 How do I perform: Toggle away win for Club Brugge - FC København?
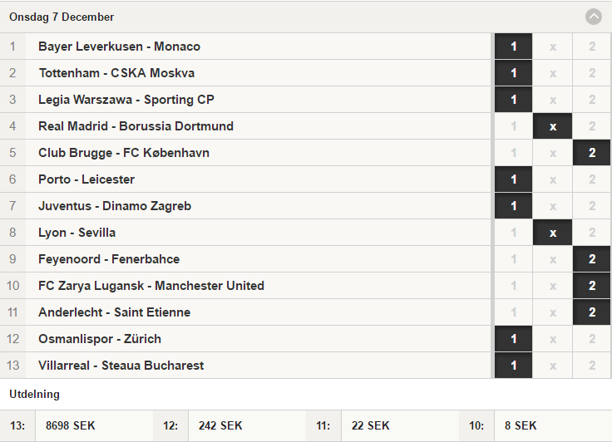coord(592,153)
